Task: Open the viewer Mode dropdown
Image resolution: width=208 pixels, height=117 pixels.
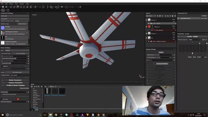Action: click(17, 51)
